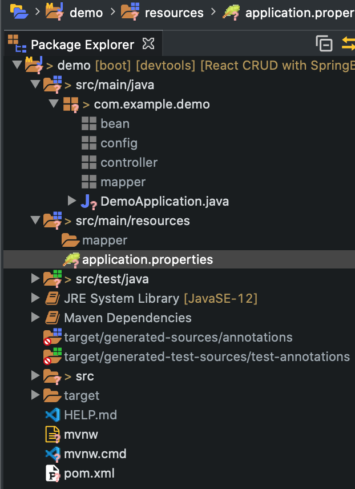Click the bean package icon
Screen dimensions: 355x489
89,123
